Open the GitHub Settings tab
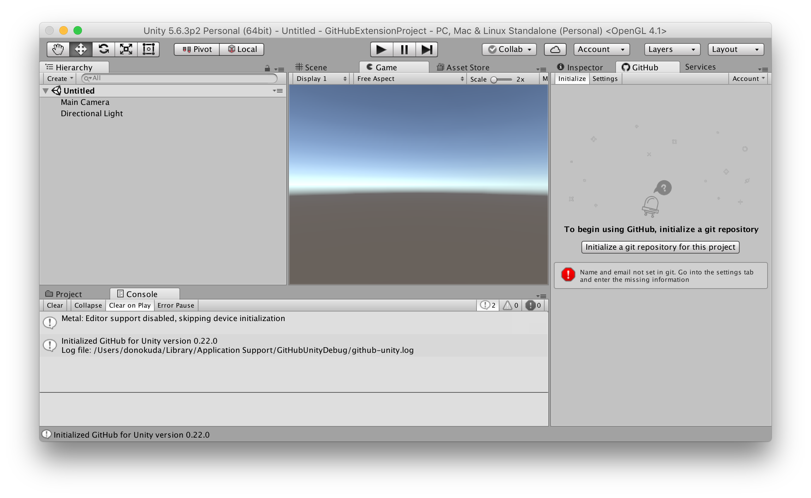The width and height of the screenshot is (811, 498). coord(605,79)
